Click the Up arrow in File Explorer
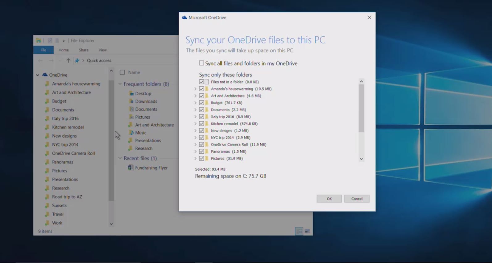Viewport: 492px width, 263px height. point(68,60)
